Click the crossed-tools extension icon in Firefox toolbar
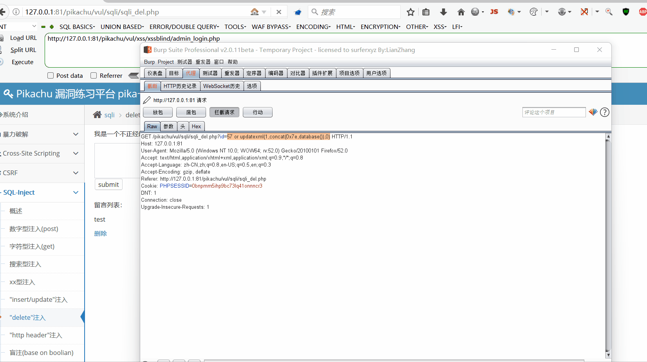The width and height of the screenshot is (647, 362). (x=584, y=12)
